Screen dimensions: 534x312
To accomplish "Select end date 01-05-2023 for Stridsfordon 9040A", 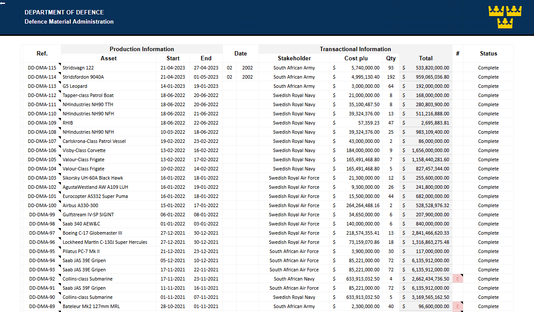I will coord(206,77).
